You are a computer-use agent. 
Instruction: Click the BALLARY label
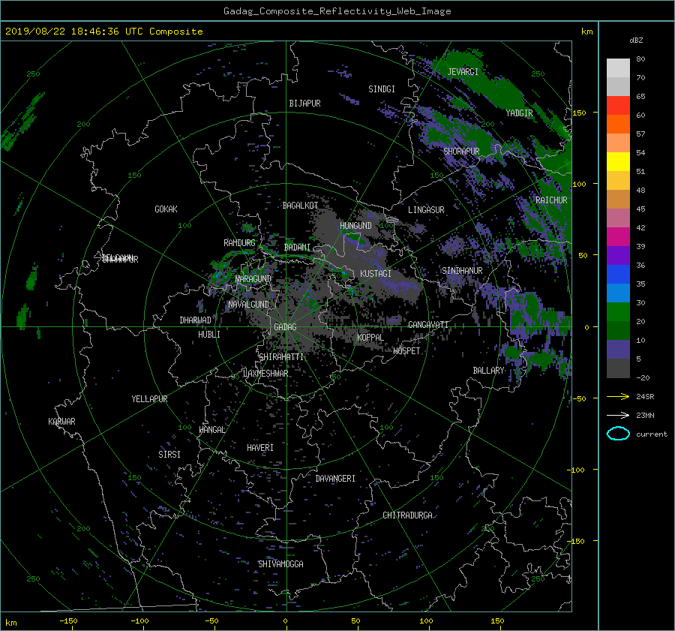pyautogui.click(x=488, y=371)
